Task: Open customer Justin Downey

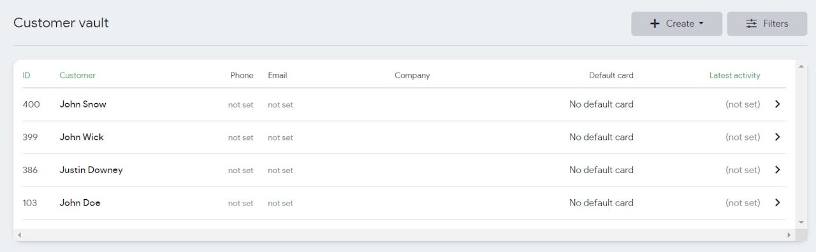Action: (91, 170)
